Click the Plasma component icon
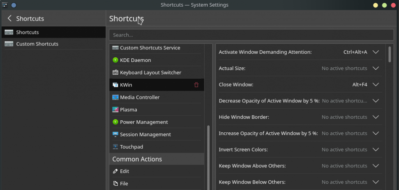Screen dimensions: 399x190 (x=115, y=110)
